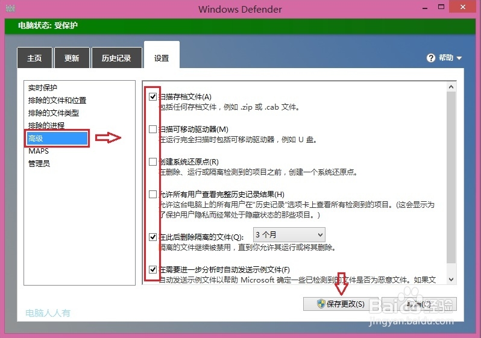Image resolution: width=481 pixels, height=338 pixels.
Task: Open the 历史记录 tab
Action: pos(116,58)
